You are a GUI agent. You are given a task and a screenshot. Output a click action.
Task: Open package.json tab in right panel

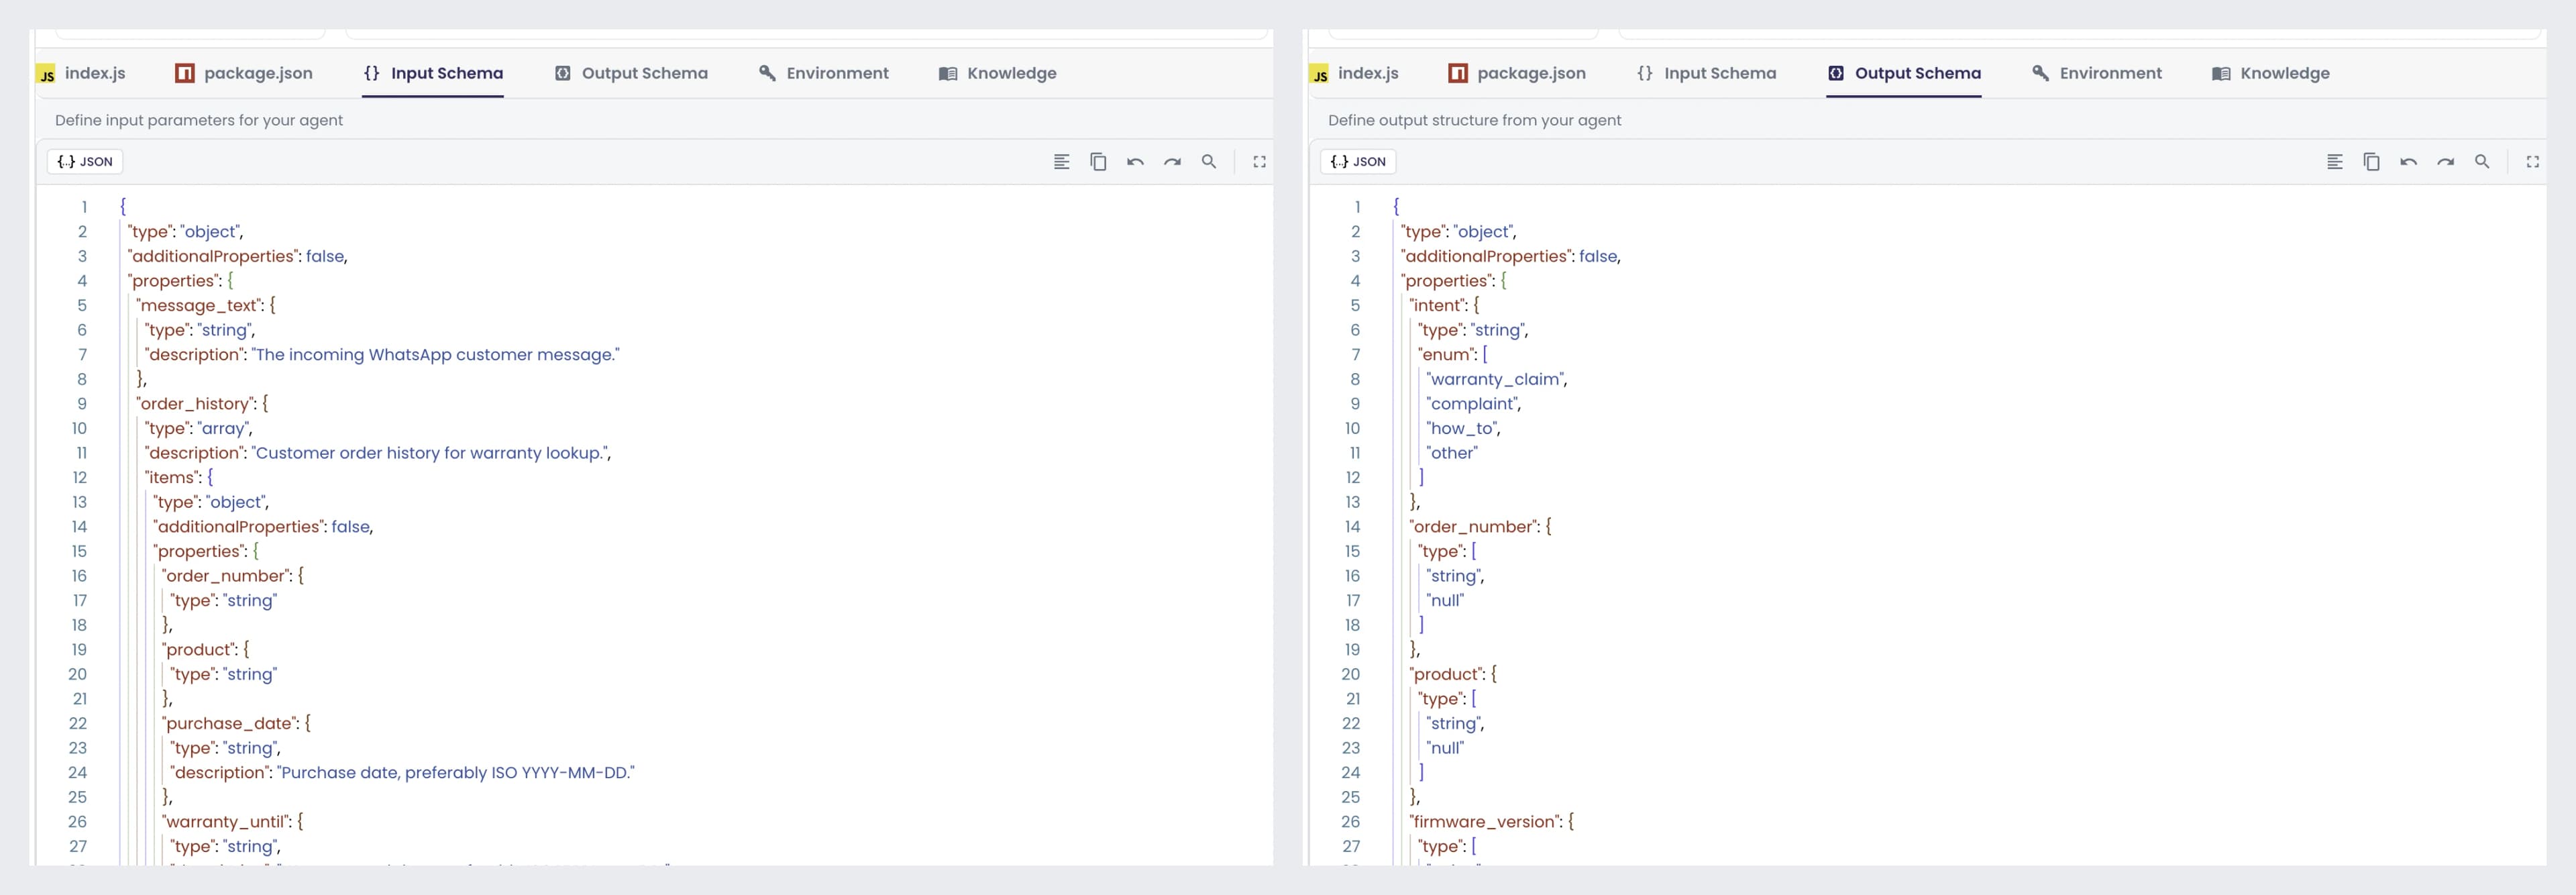point(1517,73)
